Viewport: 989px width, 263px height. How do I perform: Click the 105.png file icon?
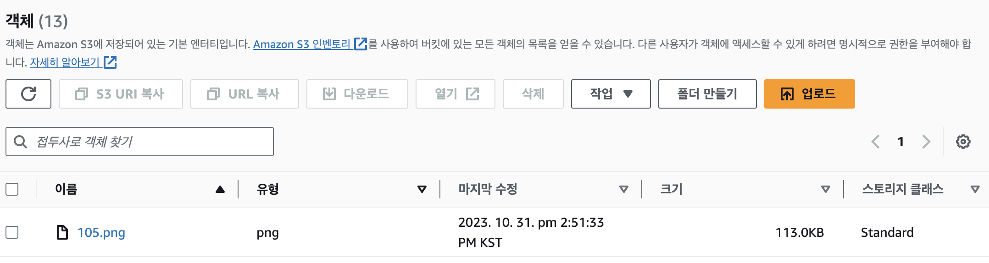click(62, 232)
